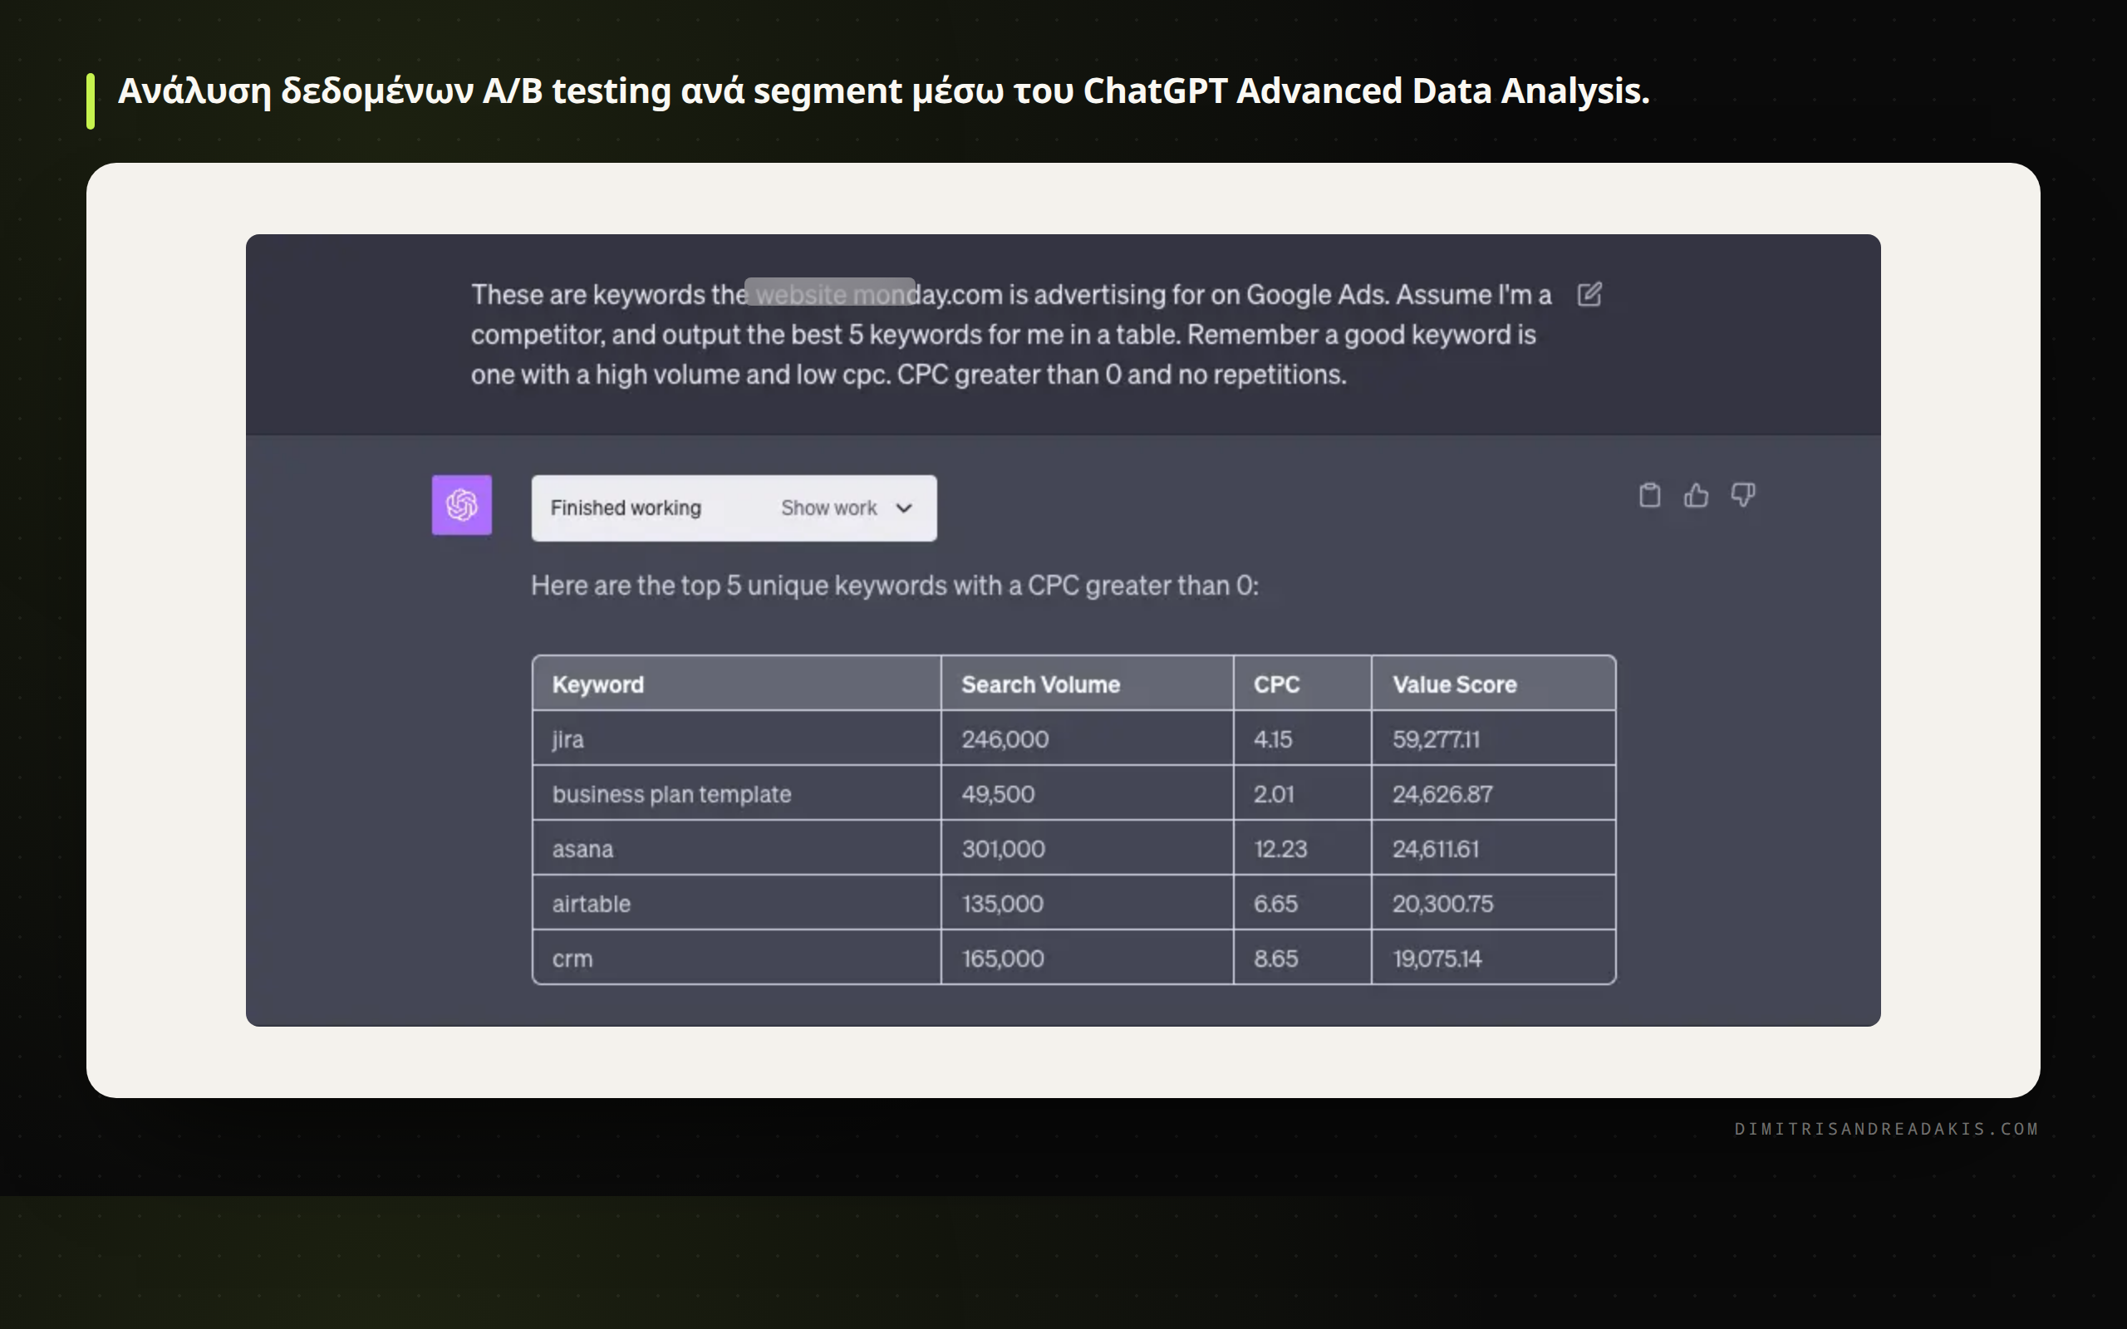Click the 165,000 search volume value

pyautogui.click(x=1003, y=958)
